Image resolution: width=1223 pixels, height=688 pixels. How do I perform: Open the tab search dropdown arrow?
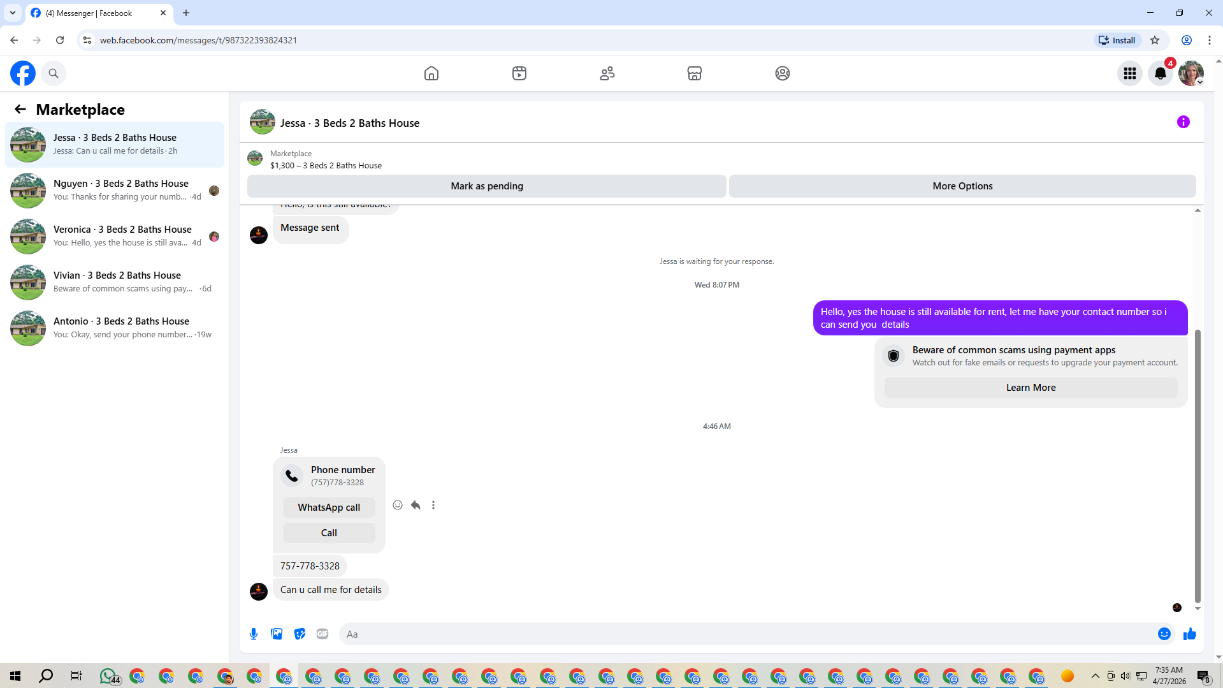tap(13, 13)
